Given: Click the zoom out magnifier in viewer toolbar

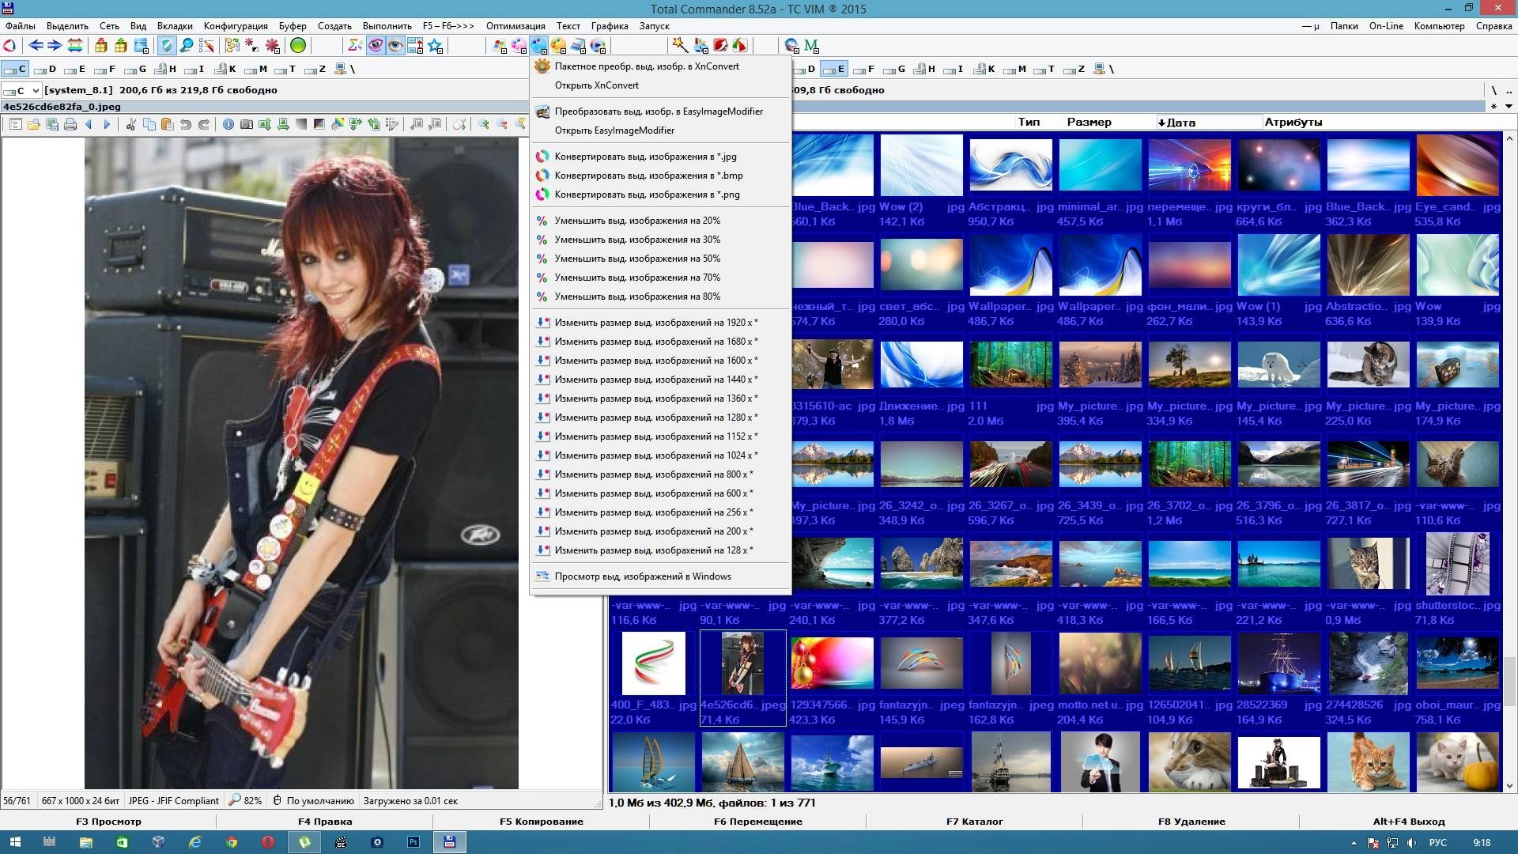Looking at the screenshot, I should tap(501, 124).
